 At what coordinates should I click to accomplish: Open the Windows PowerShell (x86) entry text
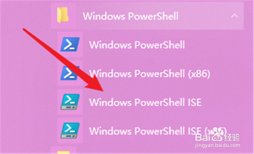pyautogui.click(x=150, y=74)
